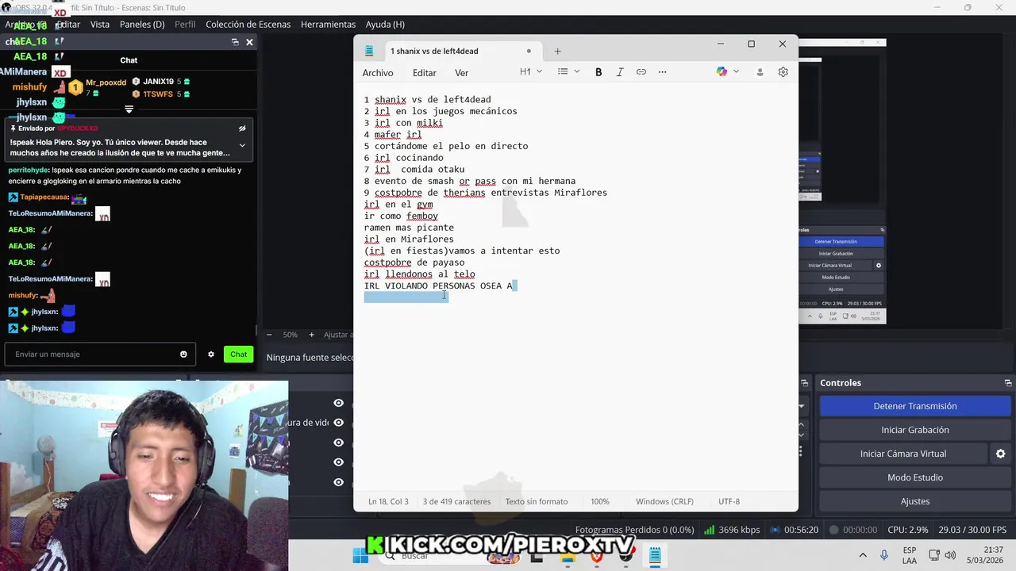The image size is (1016, 571).
Task: Collapse the chat leaderboard with lines arrow icon
Action: point(129,109)
